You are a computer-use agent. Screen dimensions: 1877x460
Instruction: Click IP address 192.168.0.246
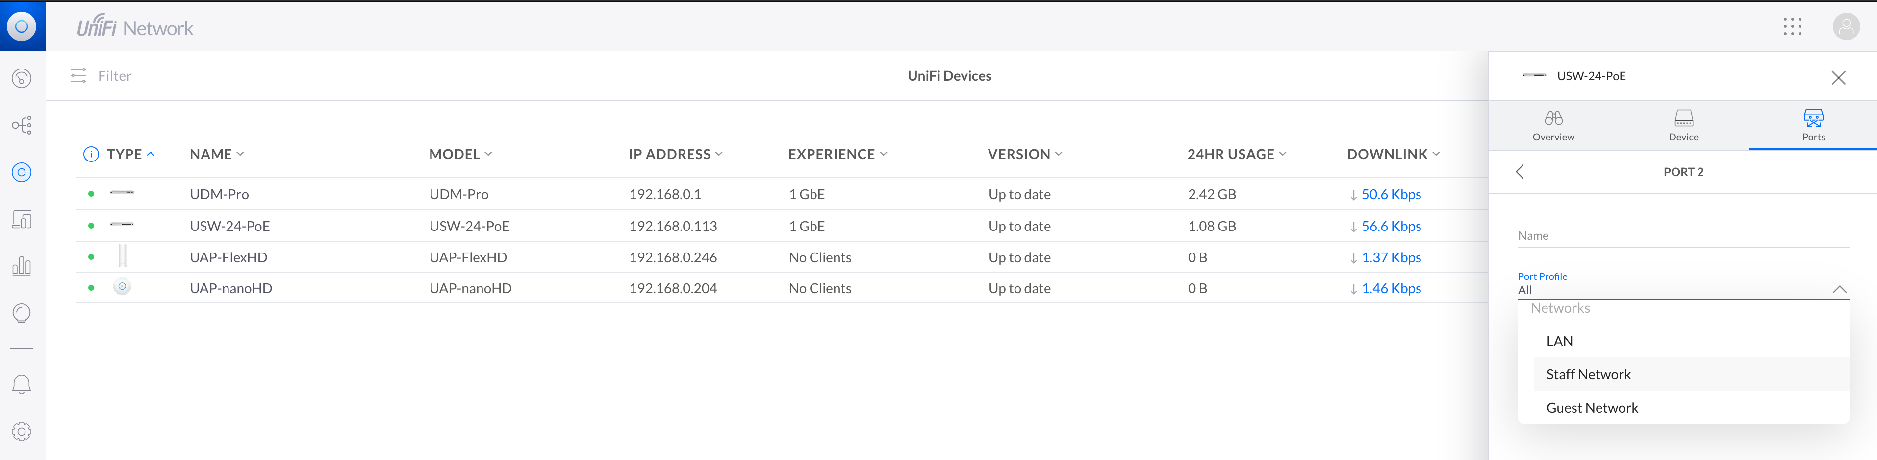[x=673, y=257]
